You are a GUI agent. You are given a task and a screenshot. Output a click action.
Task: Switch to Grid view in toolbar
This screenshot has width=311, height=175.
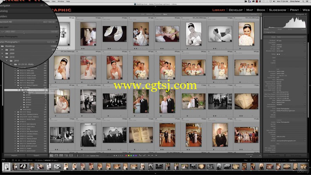(52, 156)
